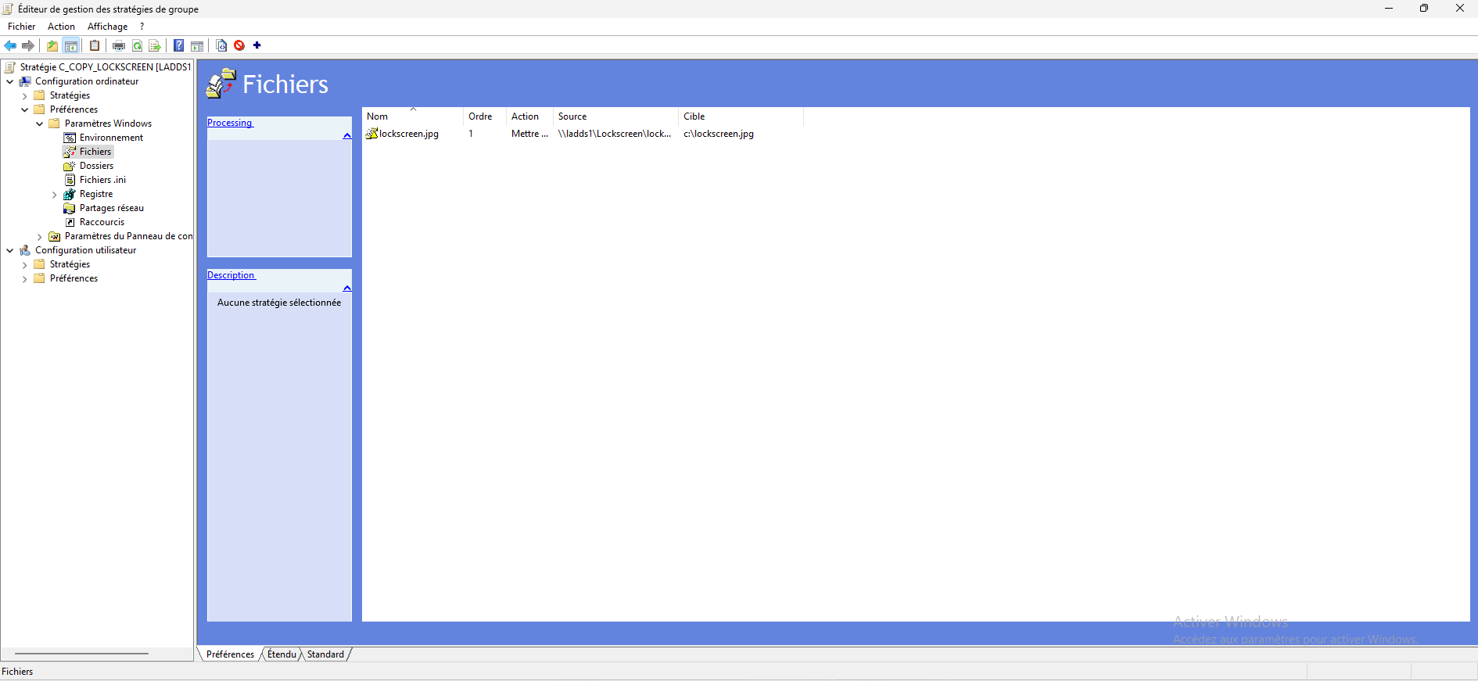
Task: Collapse the Processing panel chevron
Action: (347, 136)
